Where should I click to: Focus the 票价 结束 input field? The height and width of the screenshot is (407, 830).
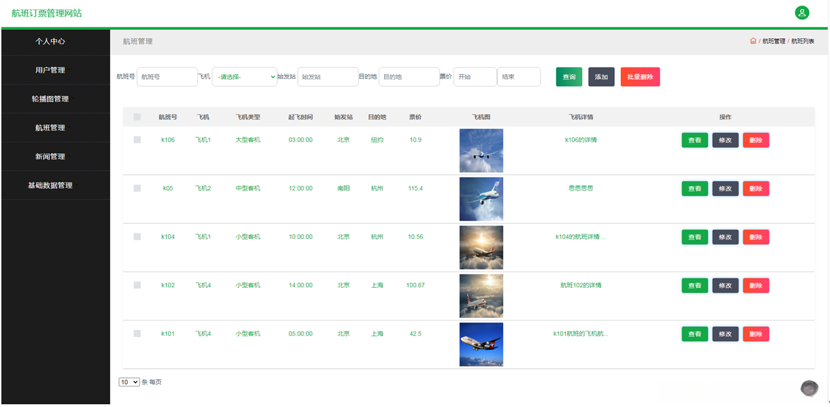click(519, 77)
